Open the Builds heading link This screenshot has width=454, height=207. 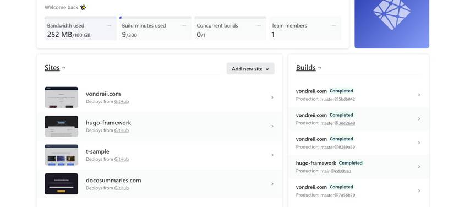pos(306,68)
